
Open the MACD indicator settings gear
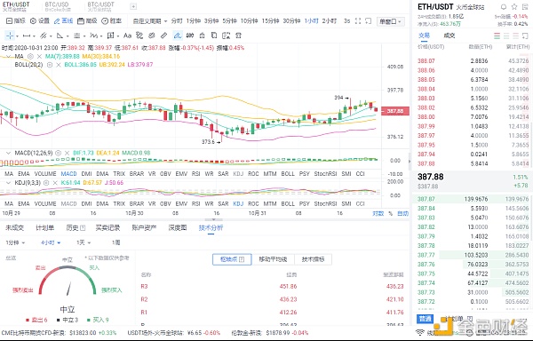pos(58,153)
